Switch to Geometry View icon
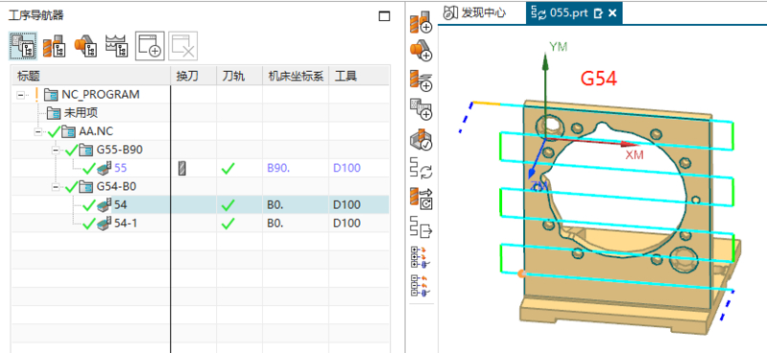Viewport: 767px width, 353px height. coord(85,46)
